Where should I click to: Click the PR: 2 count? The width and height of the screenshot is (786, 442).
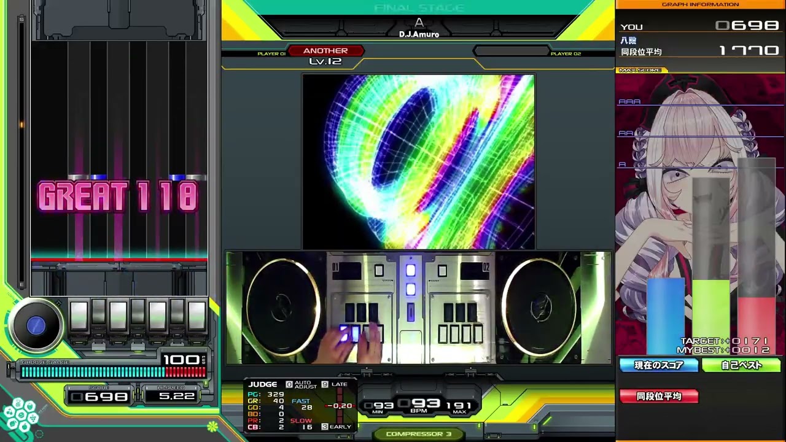(x=266, y=421)
